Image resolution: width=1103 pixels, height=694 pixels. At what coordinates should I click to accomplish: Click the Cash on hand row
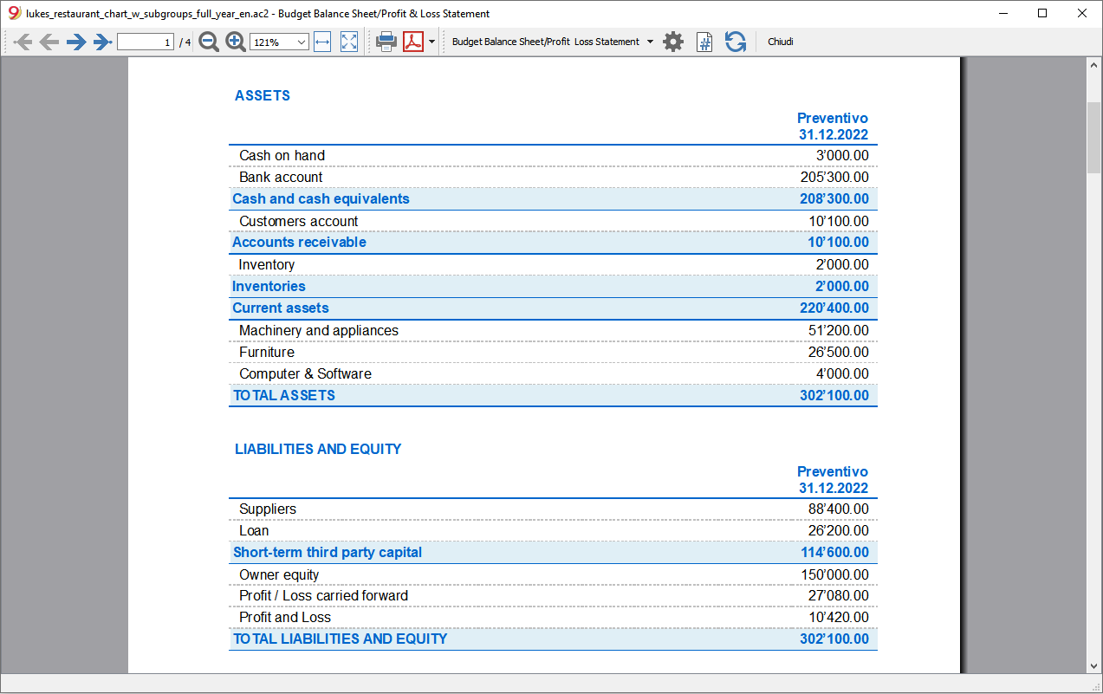[x=553, y=156]
